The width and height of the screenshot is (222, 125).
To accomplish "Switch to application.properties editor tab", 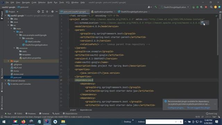I will point(103,11).
